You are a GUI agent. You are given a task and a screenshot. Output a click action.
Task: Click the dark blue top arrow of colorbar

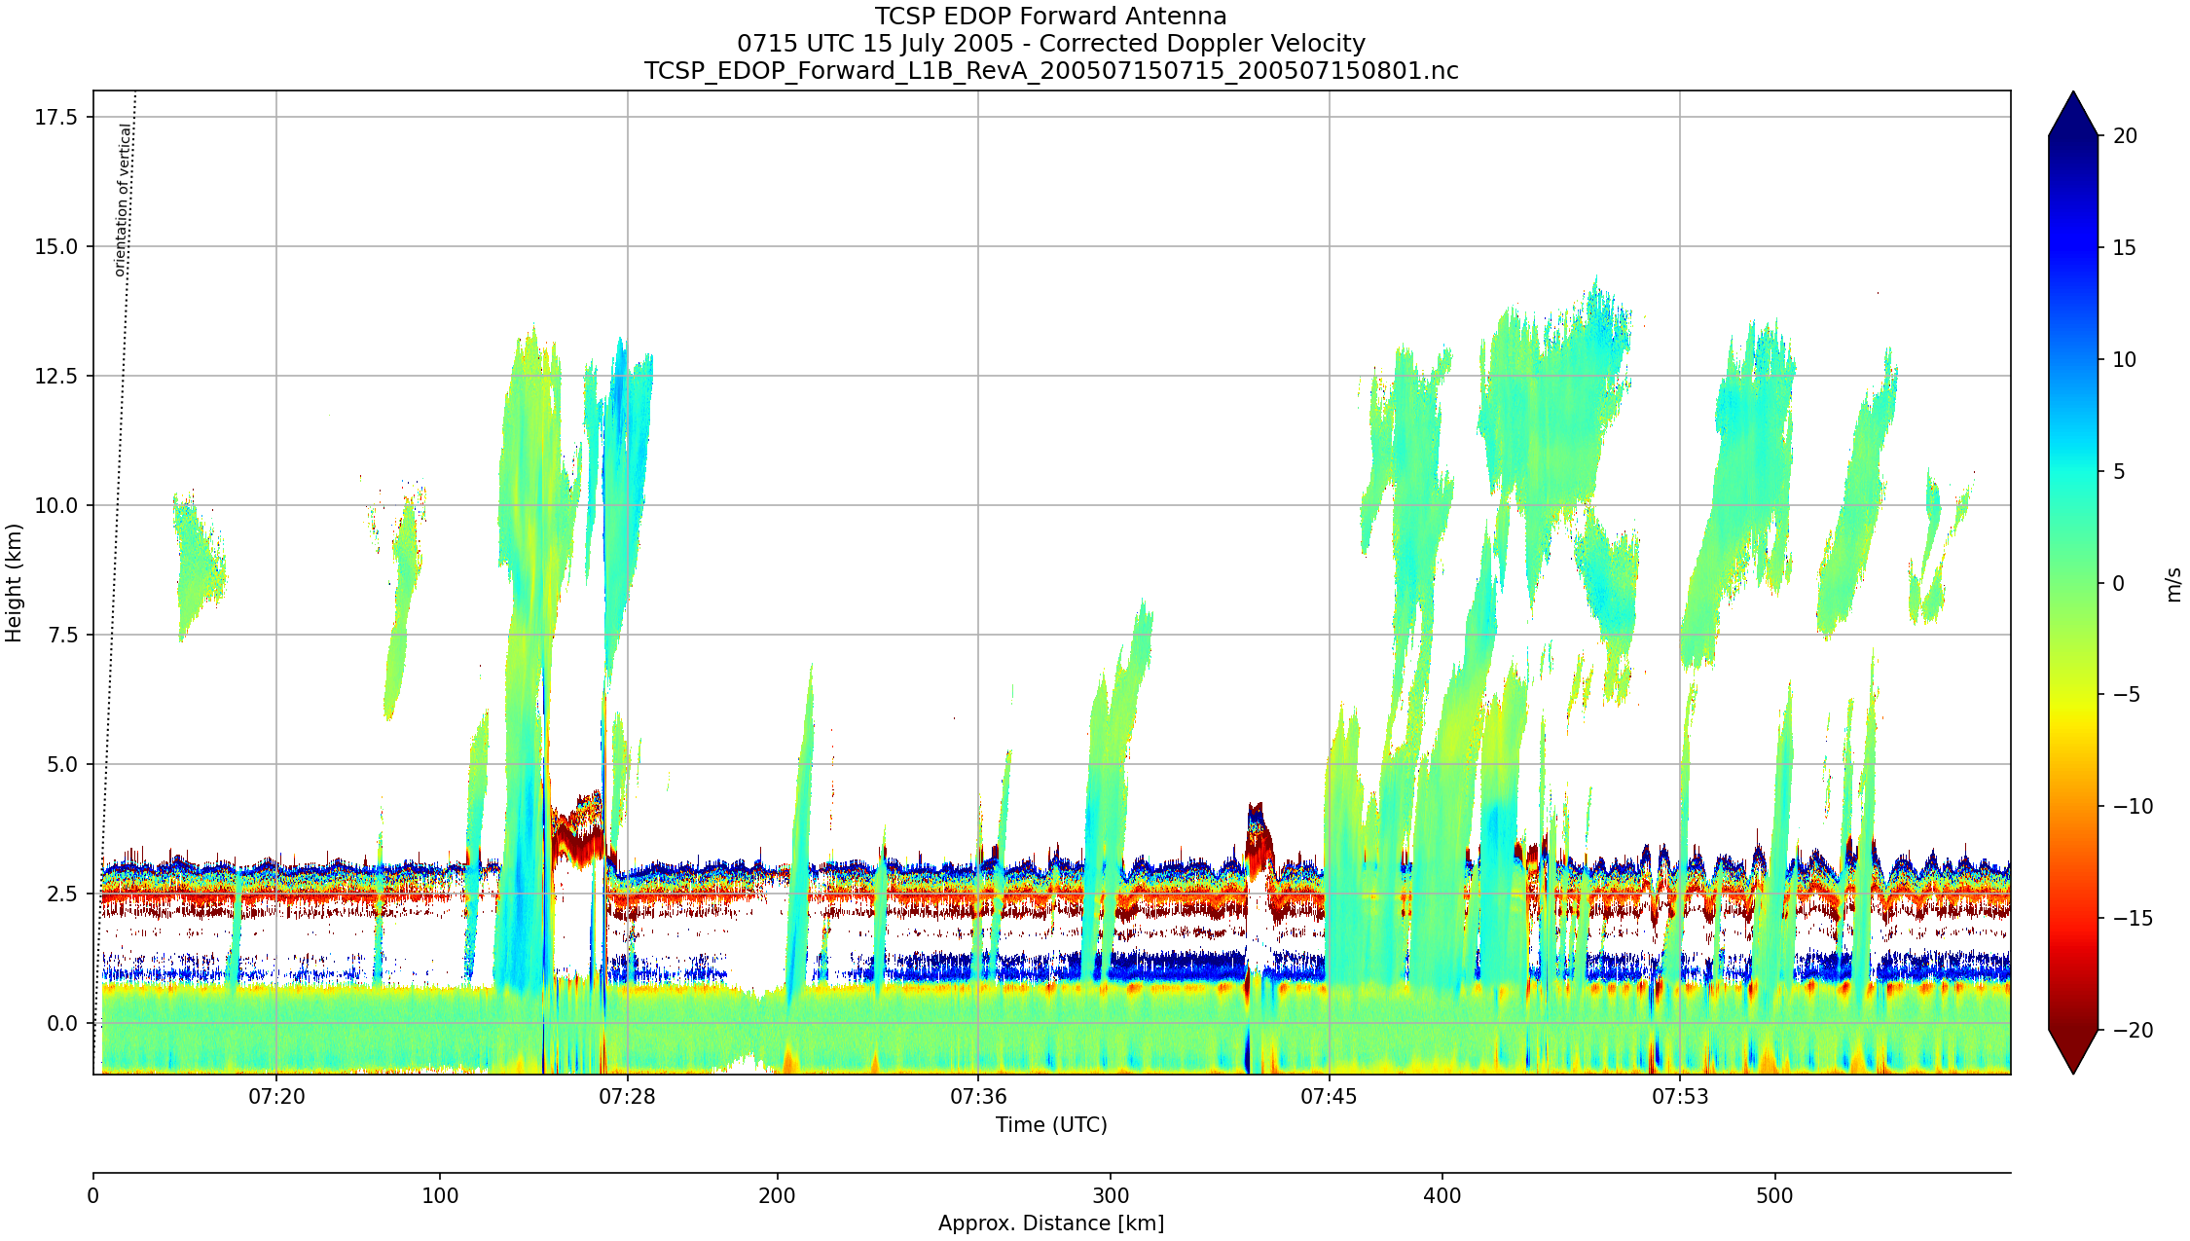click(2073, 117)
